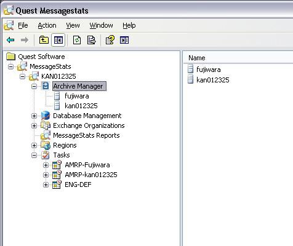Expand the Database Management node
Viewport: 293px width, 246px height.
click(34, 116)
